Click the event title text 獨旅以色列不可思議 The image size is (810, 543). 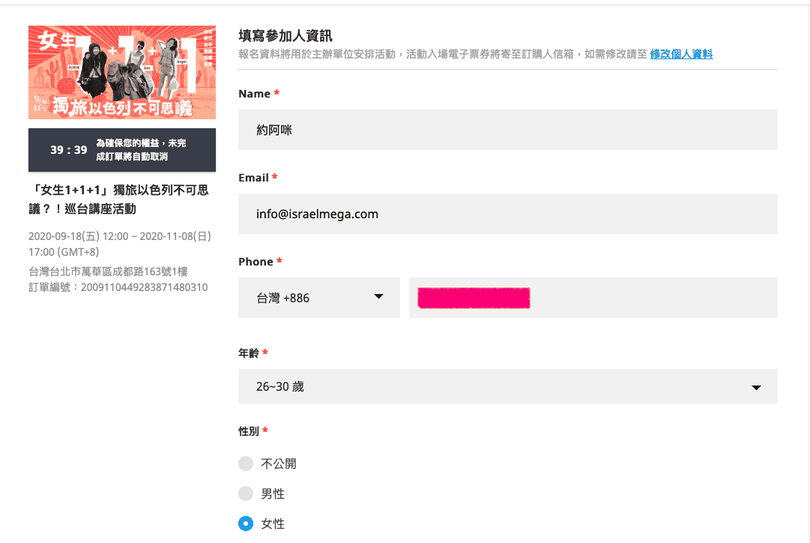coord(119,199)
